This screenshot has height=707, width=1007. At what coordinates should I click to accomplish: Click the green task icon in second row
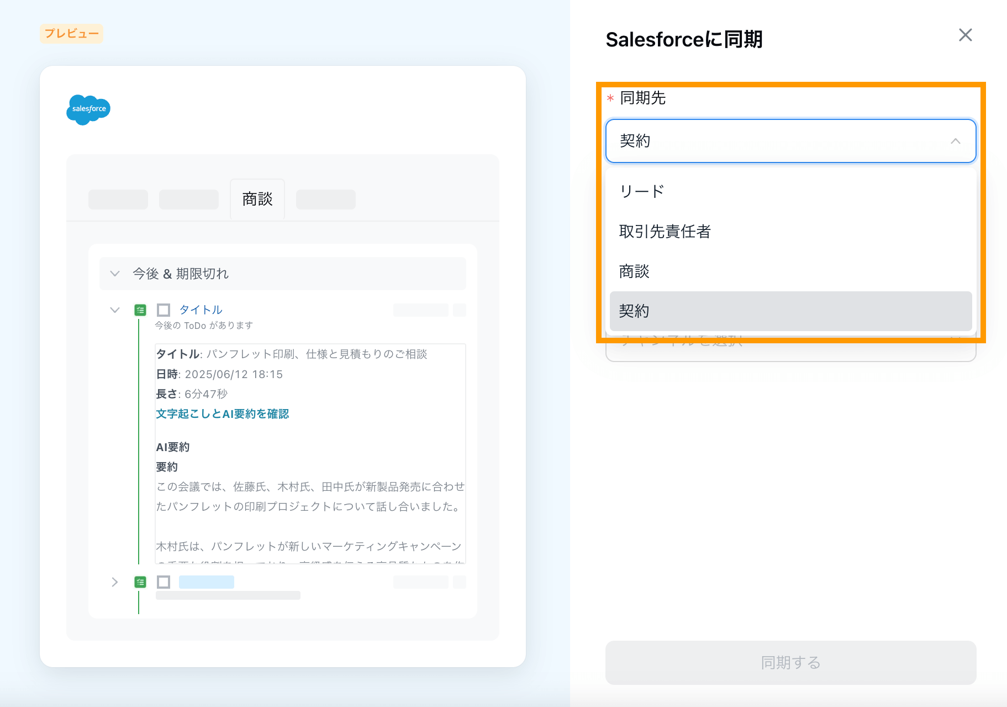point(140,582)
